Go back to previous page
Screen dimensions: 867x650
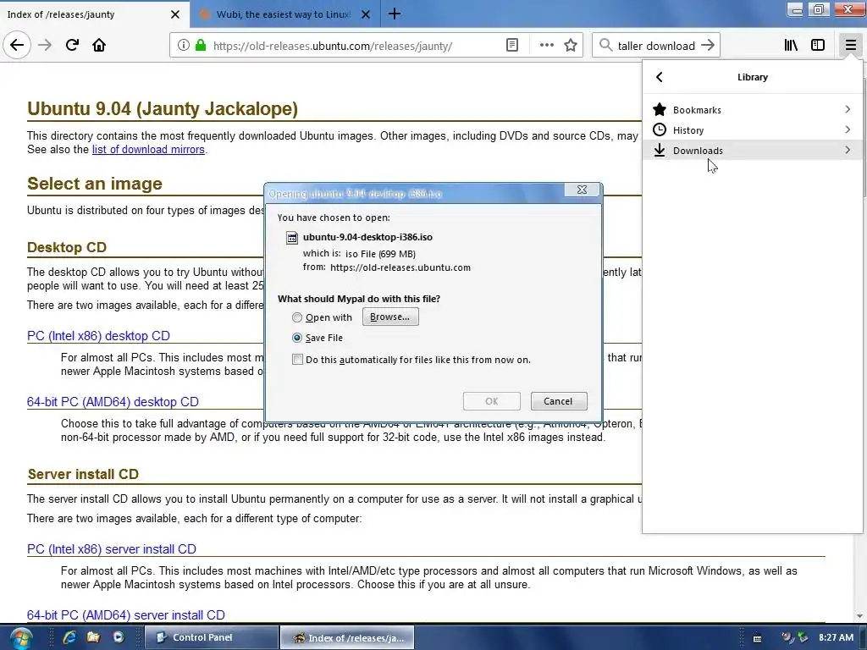click(x=17, y=45)
